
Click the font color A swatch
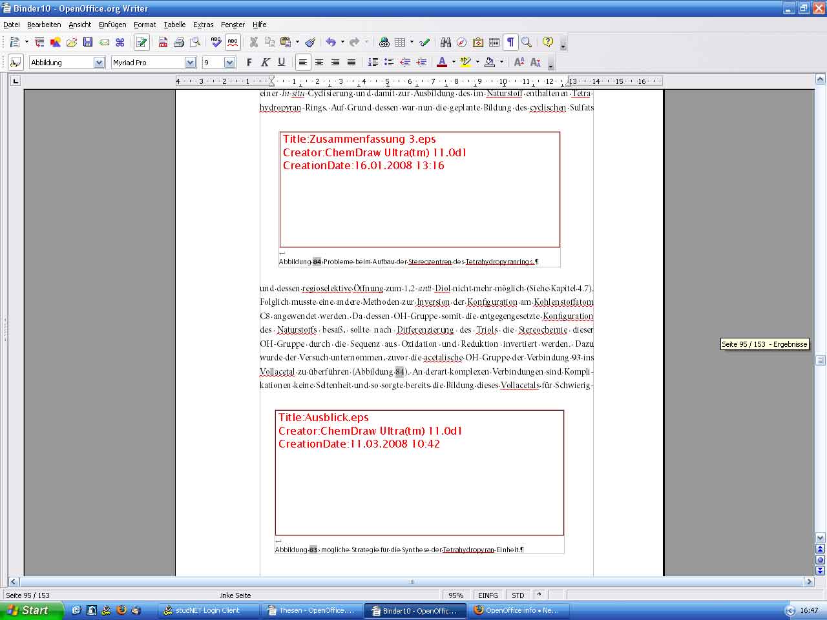point(442,62)
